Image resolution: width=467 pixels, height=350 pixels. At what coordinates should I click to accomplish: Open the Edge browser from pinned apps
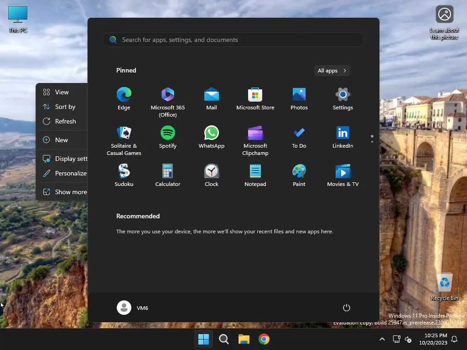pos(124,99)
